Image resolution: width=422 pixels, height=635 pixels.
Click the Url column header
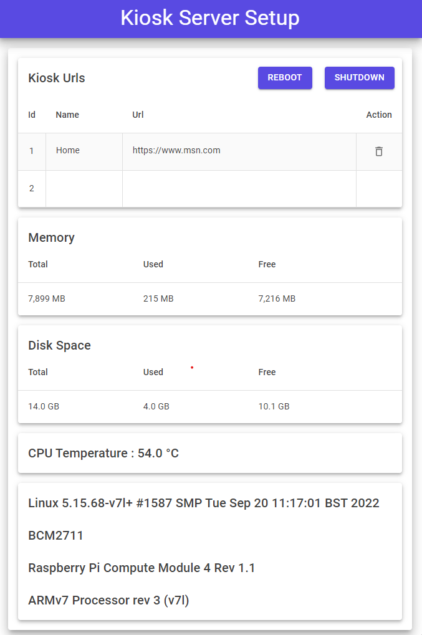(x=138, y=115)
